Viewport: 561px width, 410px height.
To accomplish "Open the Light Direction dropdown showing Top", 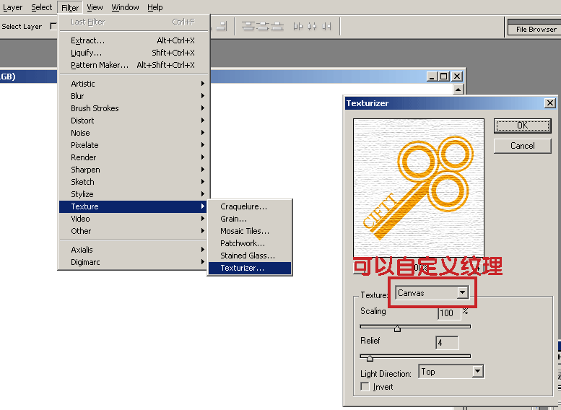I will pyautogui.click(x=451, y=371).
